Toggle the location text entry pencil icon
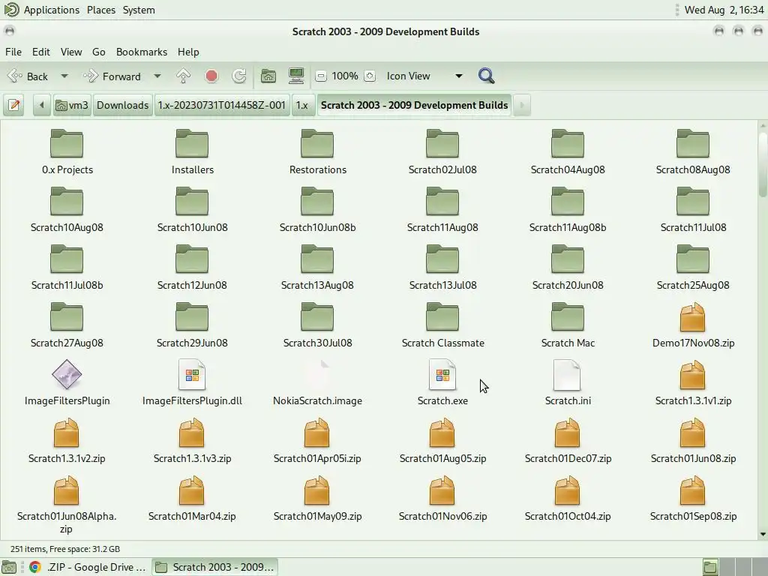 click(13, 105)
